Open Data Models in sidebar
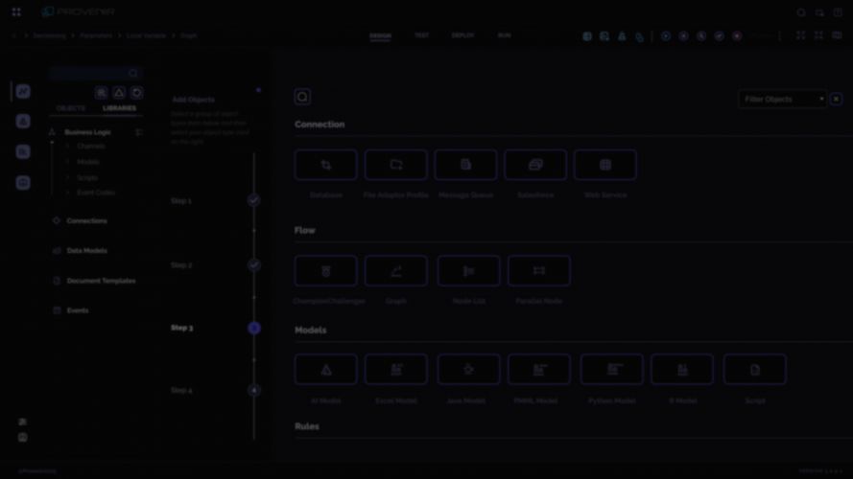Screen dimensions: 853x479 click(x=86, y=251)
